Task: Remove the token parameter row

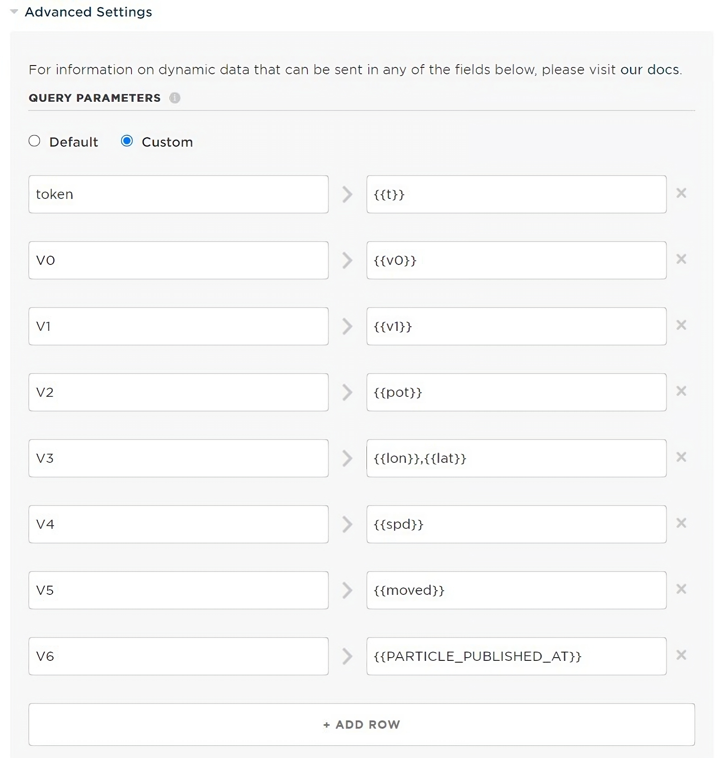Action: pyautogui.click(x=681, y=193)
